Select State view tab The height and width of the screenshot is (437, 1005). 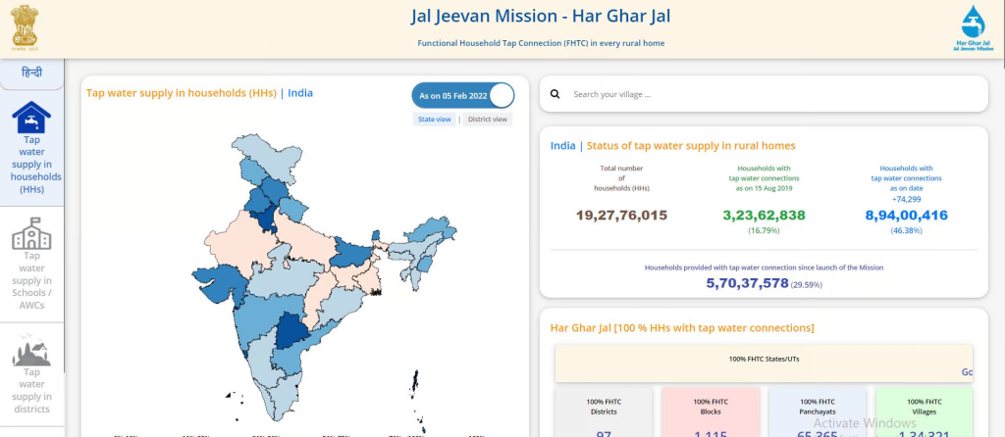pos(435,119)
